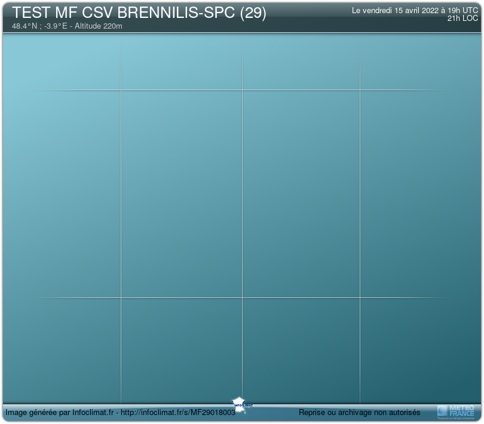Click the coordinates 48.4°N ; -3.9°E text

[x=39, y=26]
